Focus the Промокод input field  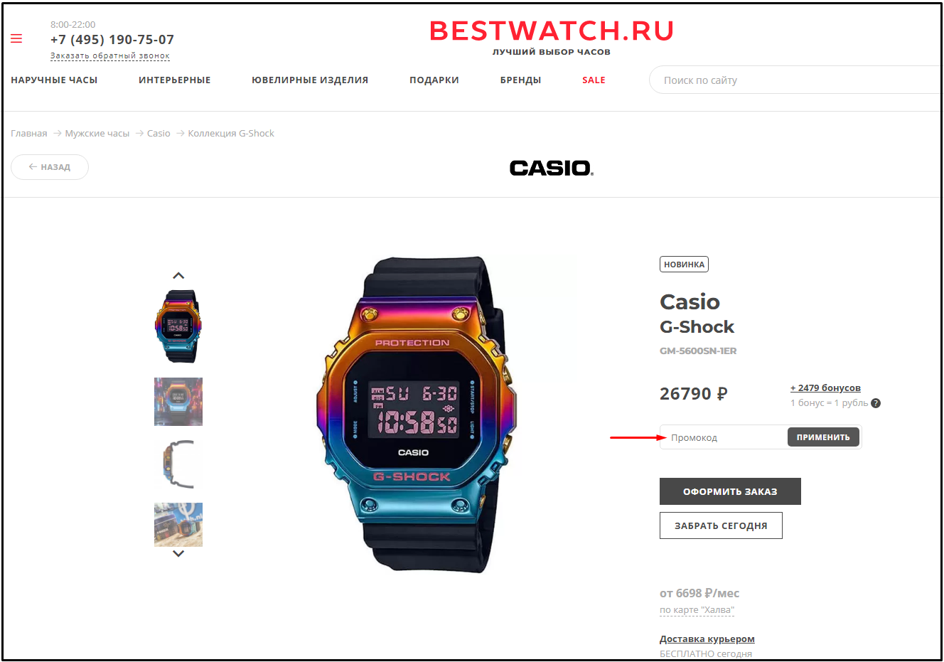point(724,437)
